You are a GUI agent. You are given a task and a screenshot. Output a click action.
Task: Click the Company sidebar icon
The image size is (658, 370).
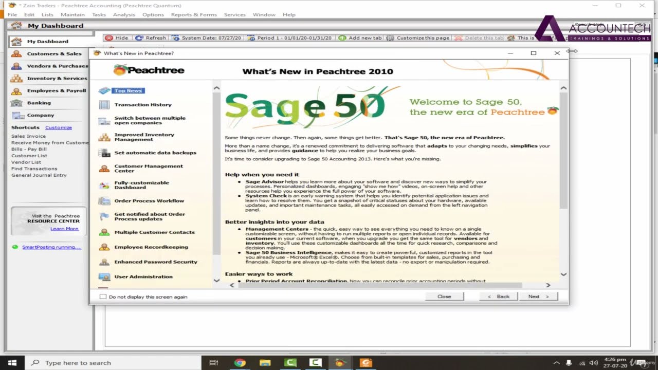(x=18, y=116)
